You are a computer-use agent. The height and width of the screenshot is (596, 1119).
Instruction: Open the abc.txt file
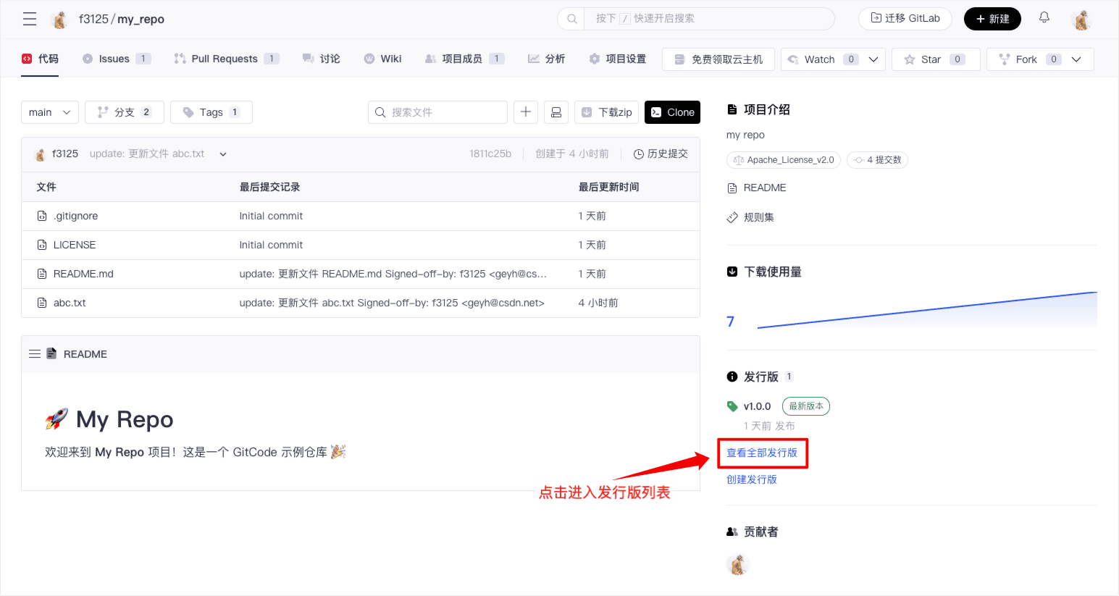[70, 303]
